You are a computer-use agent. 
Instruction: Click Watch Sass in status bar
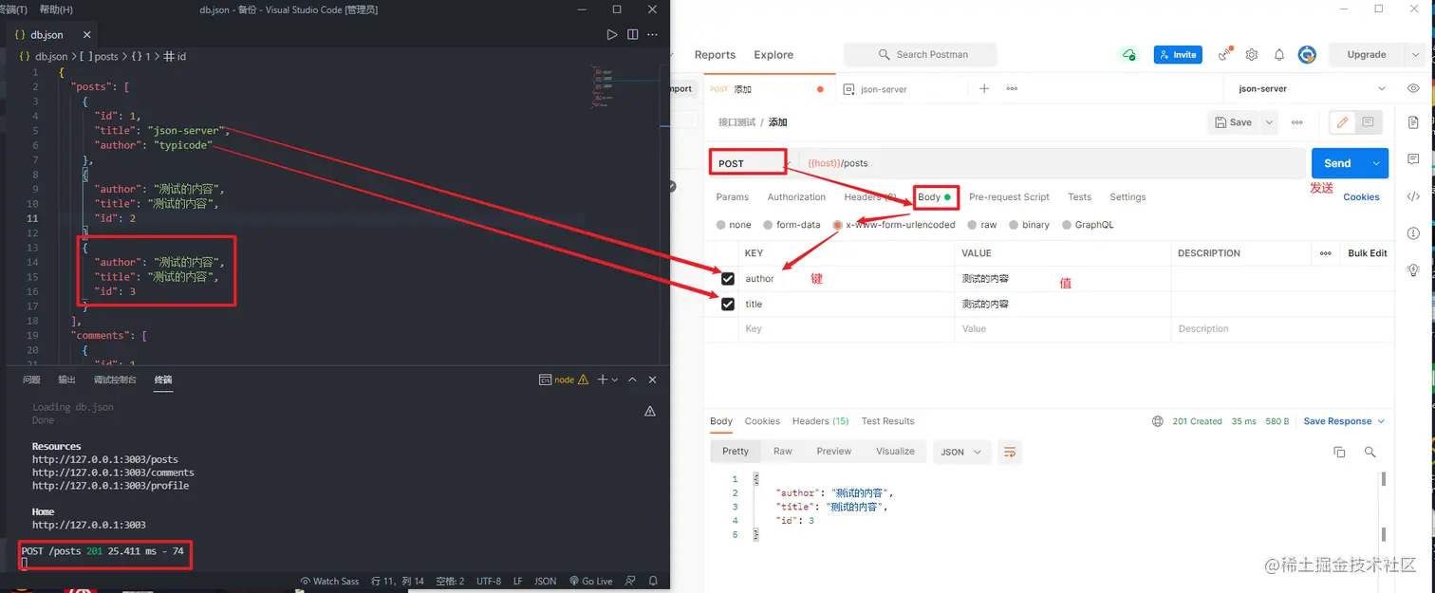(329, 581)
